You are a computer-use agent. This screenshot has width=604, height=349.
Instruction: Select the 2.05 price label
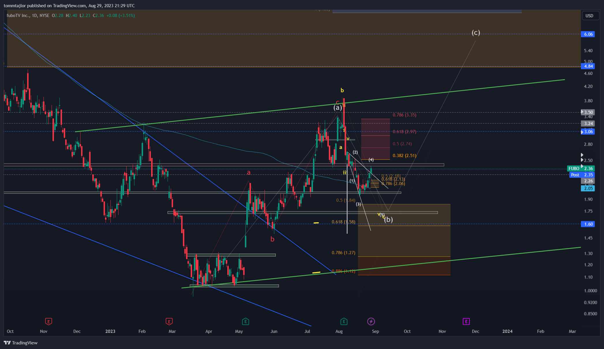588,188
